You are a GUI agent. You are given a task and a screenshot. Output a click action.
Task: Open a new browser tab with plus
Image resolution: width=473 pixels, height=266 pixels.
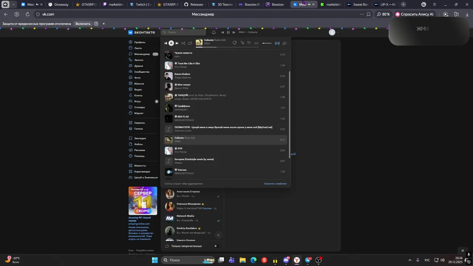pos(404,4)
